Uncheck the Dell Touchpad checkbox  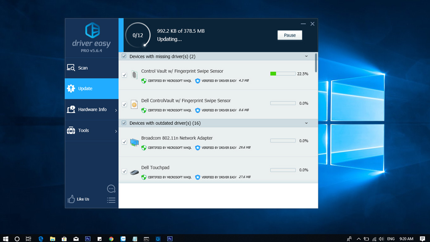coord(124,171)
